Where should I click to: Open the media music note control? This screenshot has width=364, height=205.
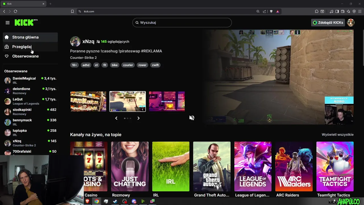331,11
